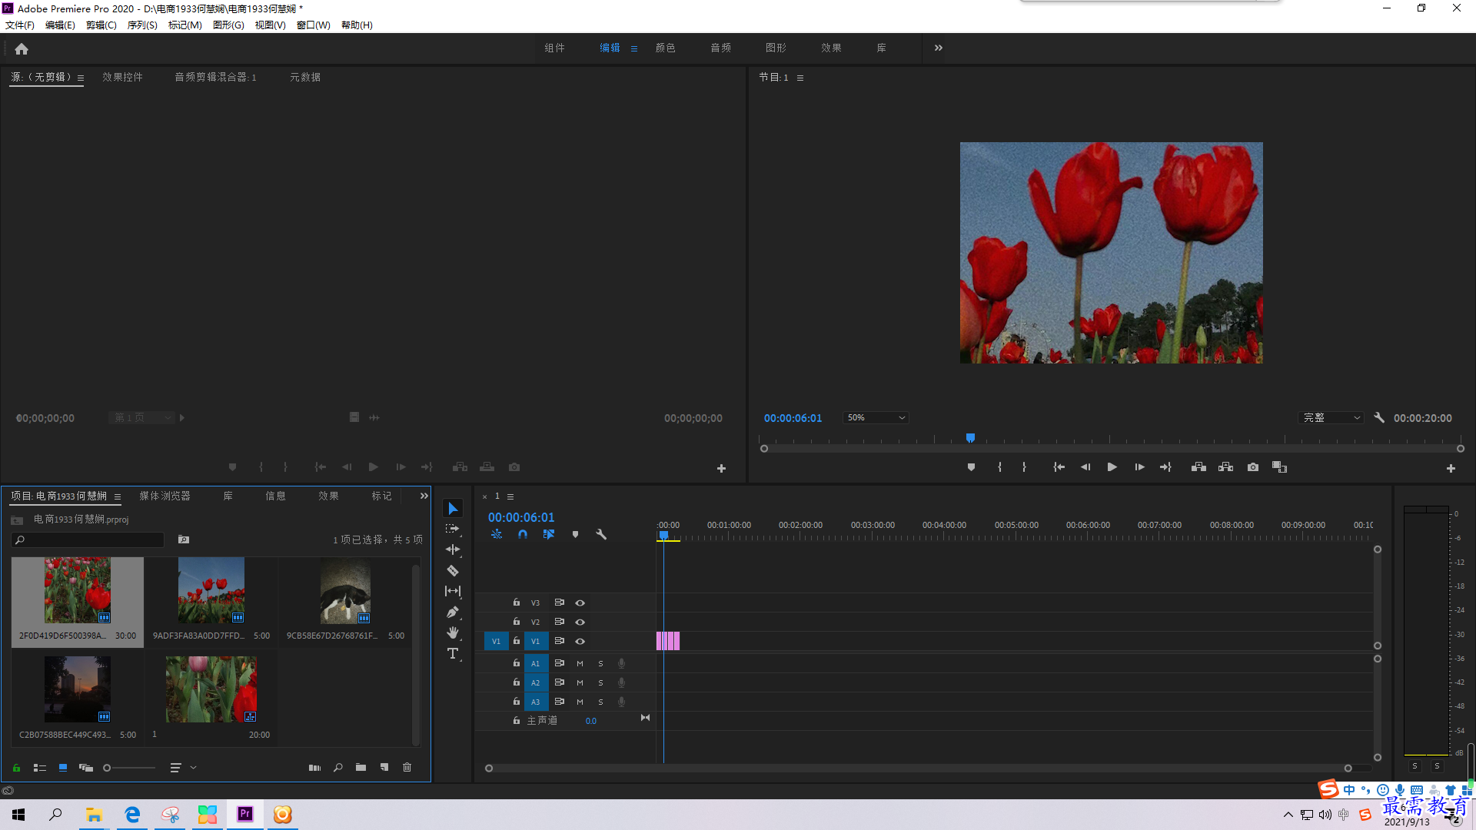Viewport: 1476px width, 830px height.
Task: Go to In point in program
Action: click(1059, 467)
